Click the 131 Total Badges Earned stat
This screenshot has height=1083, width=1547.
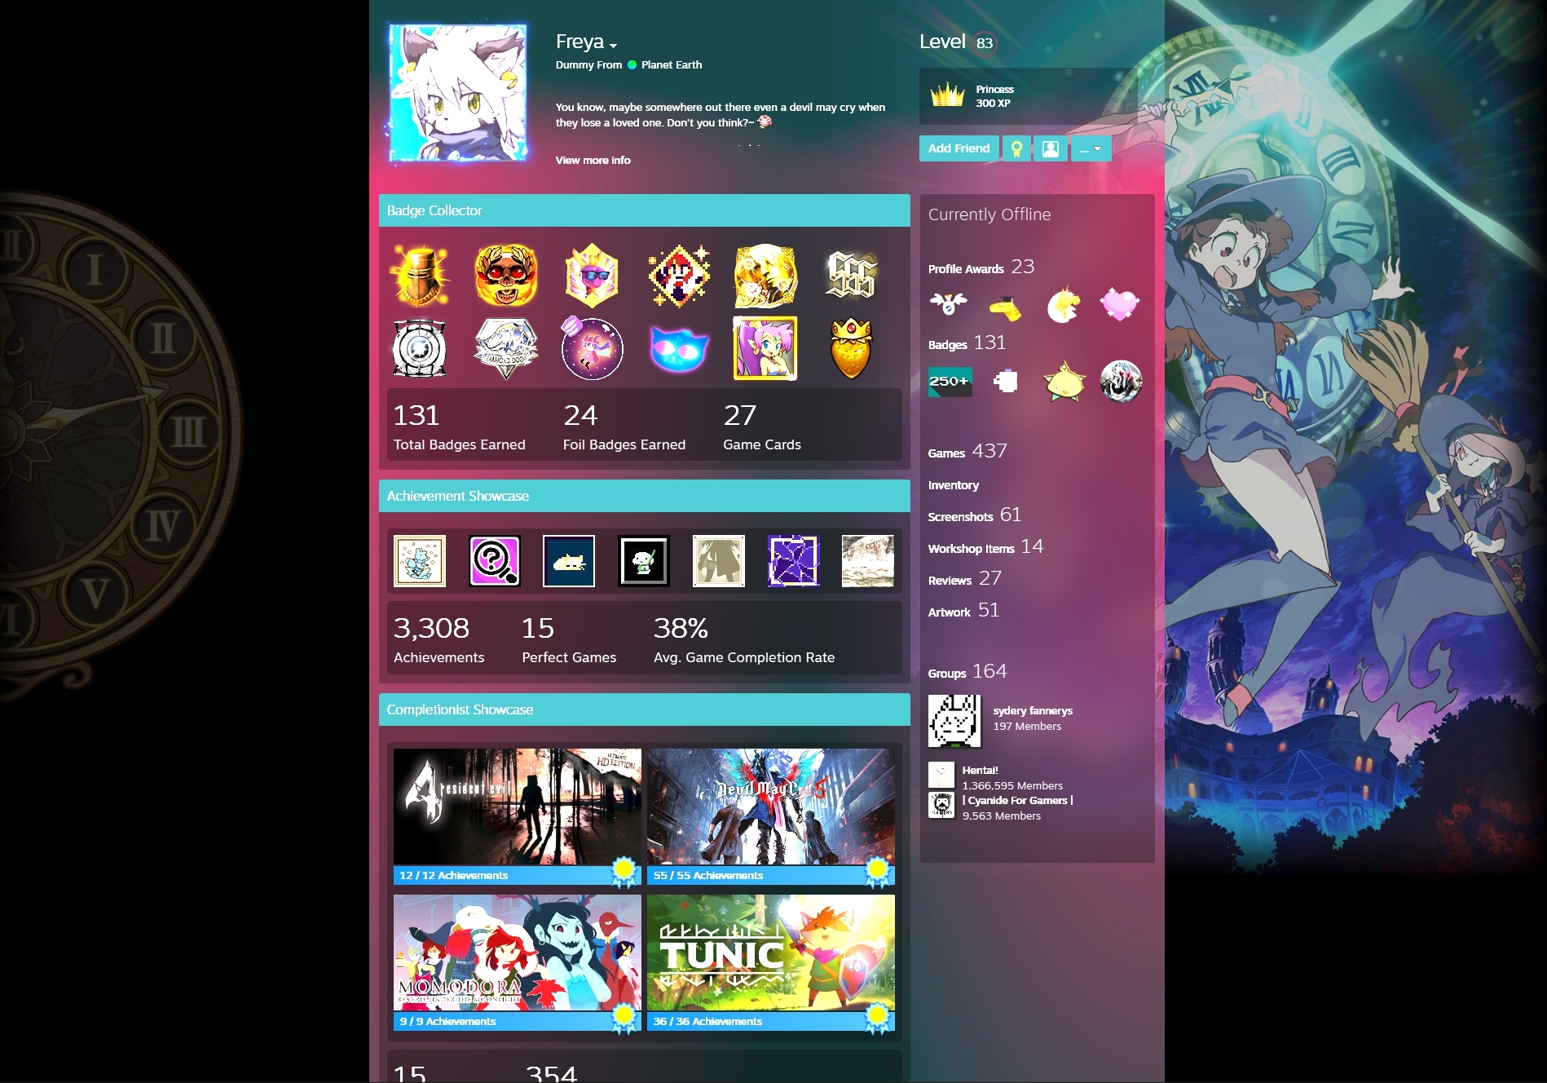pyautogui.click(x=459, y=427)
